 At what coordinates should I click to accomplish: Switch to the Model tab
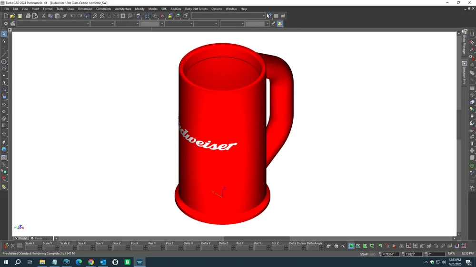21,238
